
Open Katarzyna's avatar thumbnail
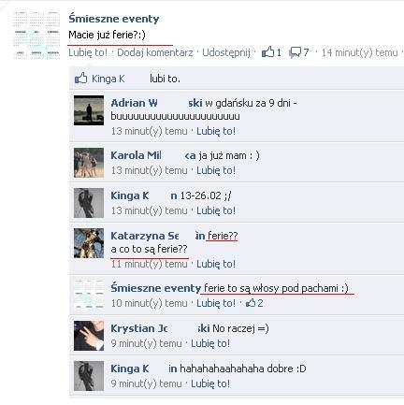89,243
